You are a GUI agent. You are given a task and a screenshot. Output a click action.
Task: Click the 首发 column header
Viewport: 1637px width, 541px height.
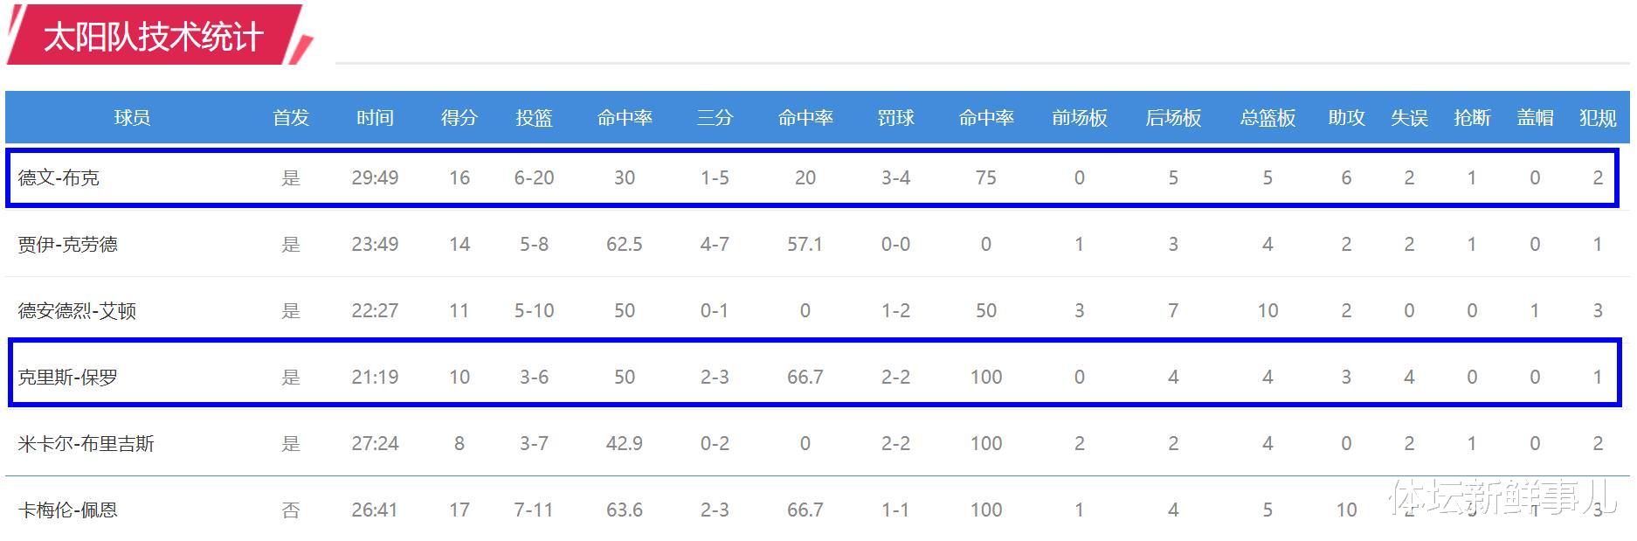(x=291, y=118)
